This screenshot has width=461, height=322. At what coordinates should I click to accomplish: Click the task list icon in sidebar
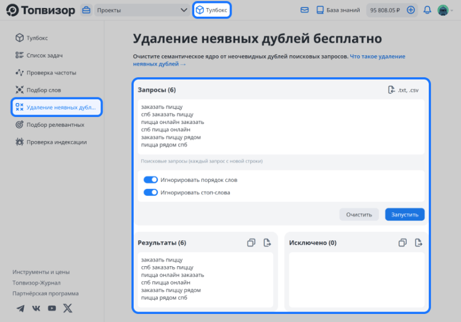pyautogui.click(x=20, y=55)
